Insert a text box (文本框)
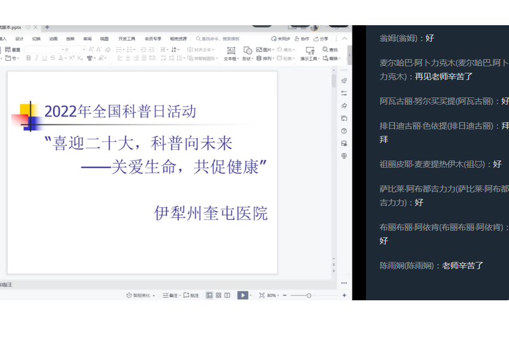This screenshot has width=509, height=354. tap(231, 54)
